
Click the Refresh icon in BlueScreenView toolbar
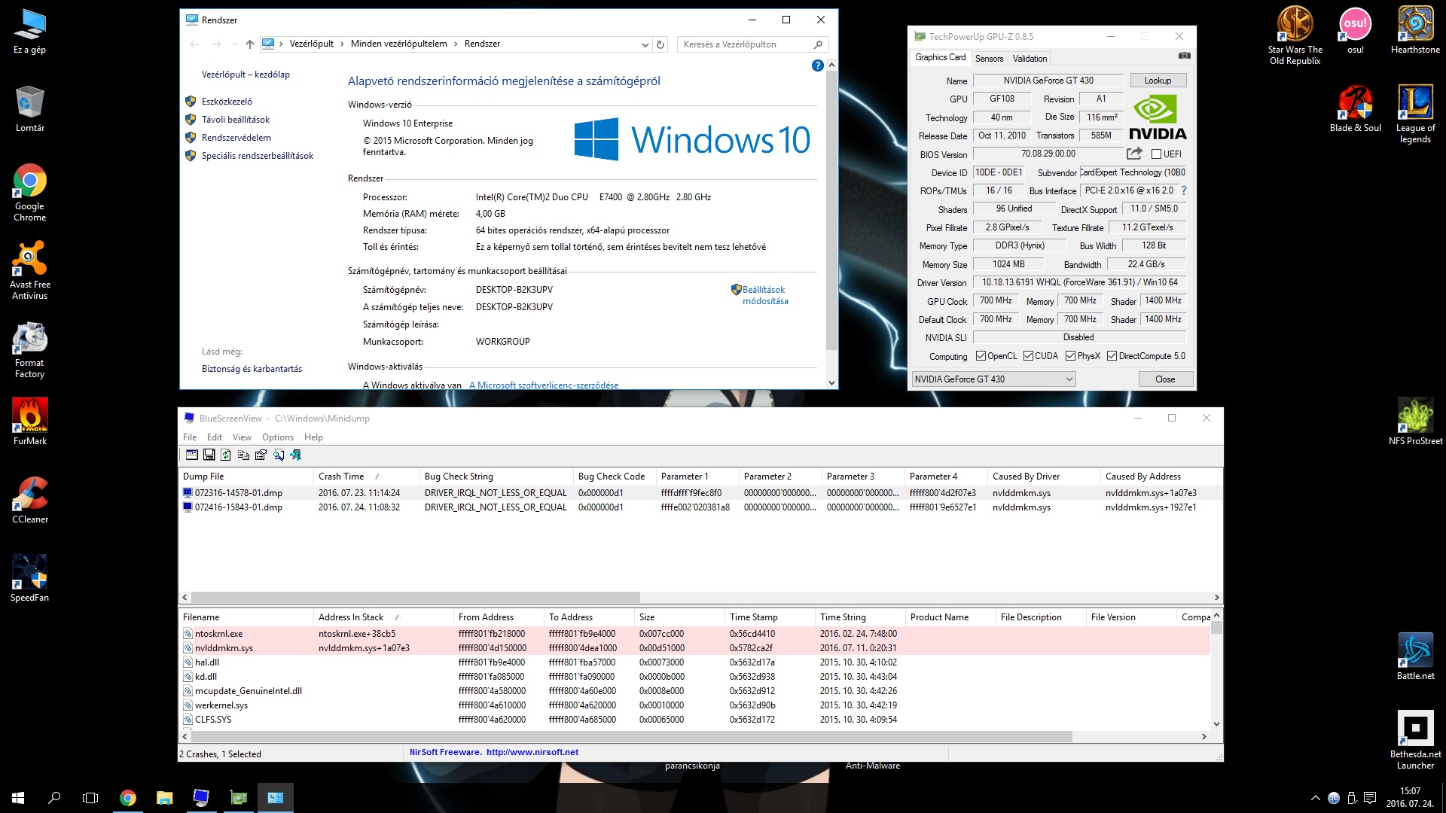[226, 455]
